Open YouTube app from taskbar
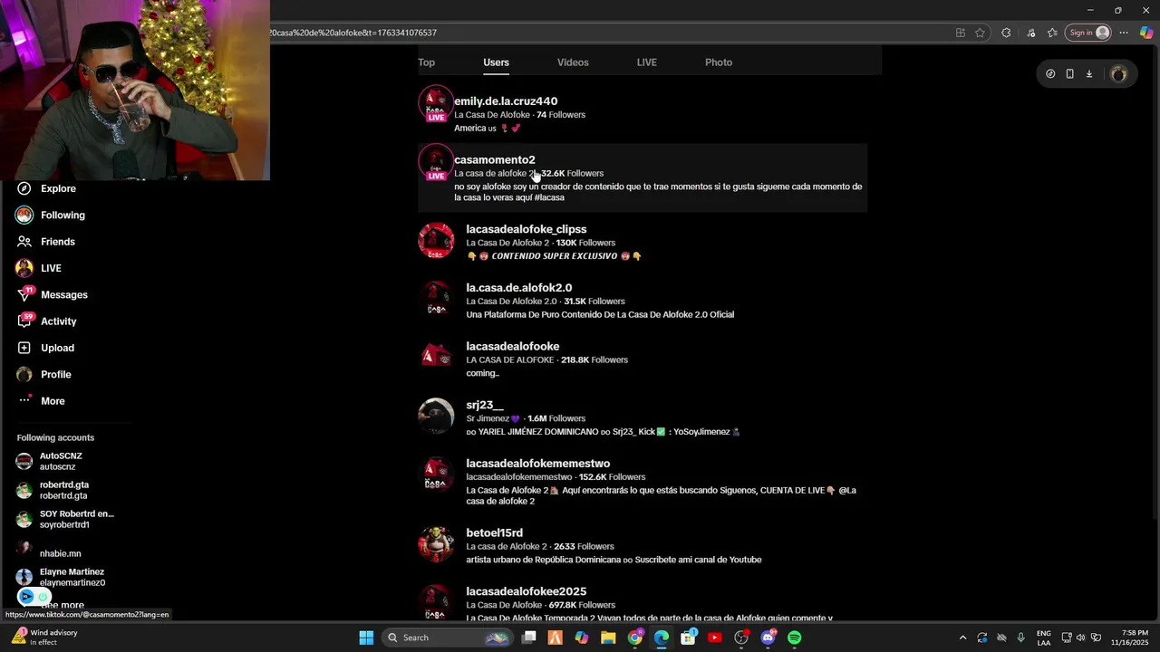 715,638
